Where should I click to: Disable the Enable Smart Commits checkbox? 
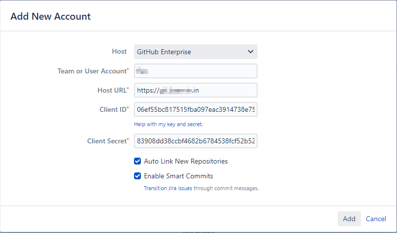[137, 176]
